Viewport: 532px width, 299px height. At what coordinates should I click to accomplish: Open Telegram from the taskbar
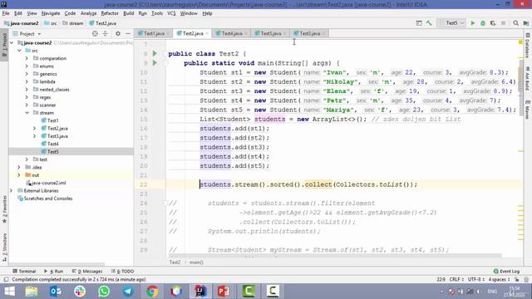[x=128, y=292]
